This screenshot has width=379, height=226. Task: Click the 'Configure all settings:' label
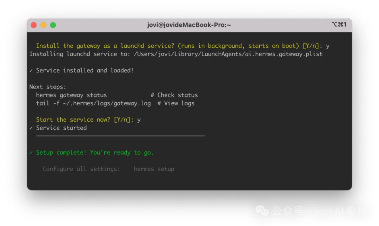point(81,169)
